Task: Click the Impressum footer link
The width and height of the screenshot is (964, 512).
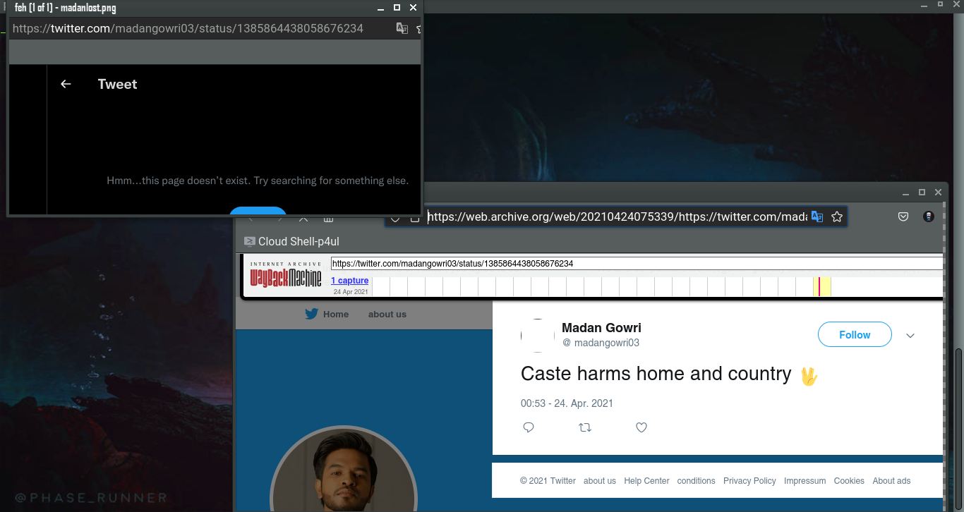Action: pyautogui.click(x=805, y=481)
